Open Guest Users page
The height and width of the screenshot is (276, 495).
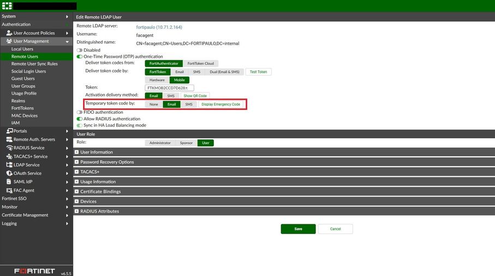coord(23,78)
